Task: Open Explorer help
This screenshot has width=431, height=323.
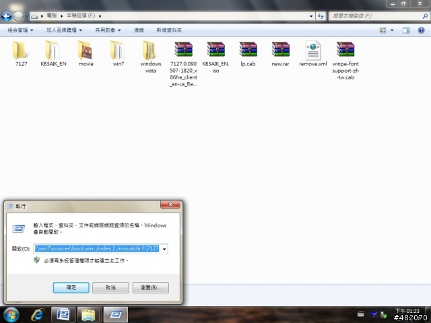Action: (421, 30)
